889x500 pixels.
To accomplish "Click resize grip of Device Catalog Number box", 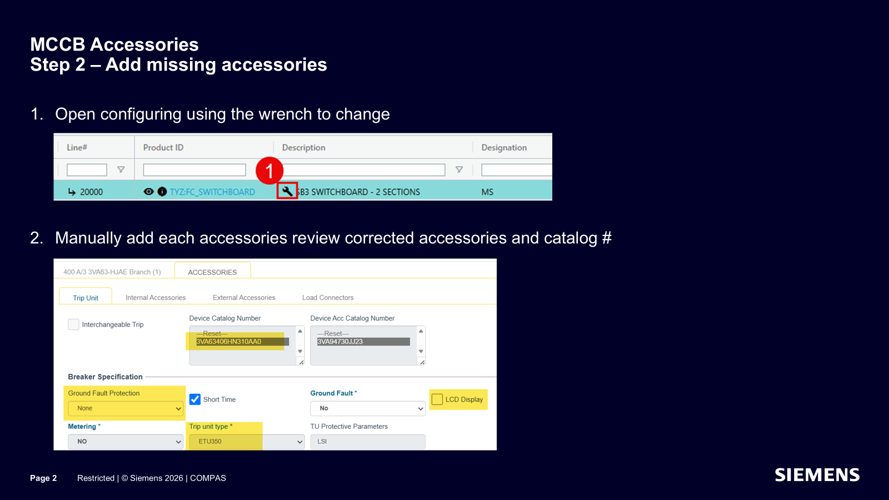I will [x=301, y=362].
